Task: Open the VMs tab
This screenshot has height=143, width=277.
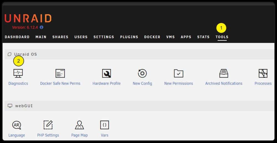Action: point(170,37)
